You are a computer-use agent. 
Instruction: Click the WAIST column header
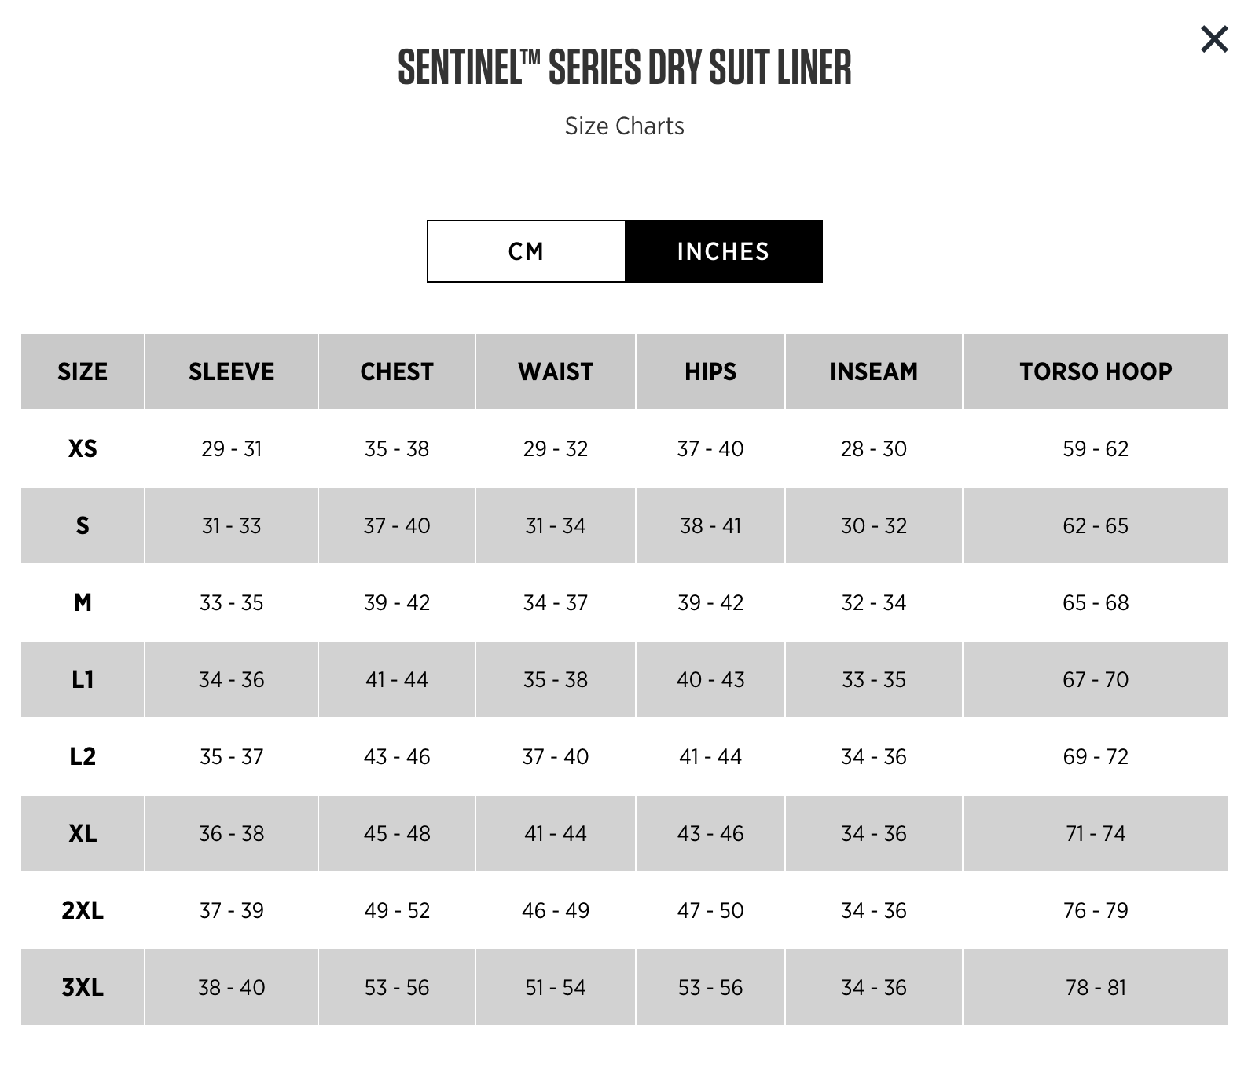tap(556, 371)
